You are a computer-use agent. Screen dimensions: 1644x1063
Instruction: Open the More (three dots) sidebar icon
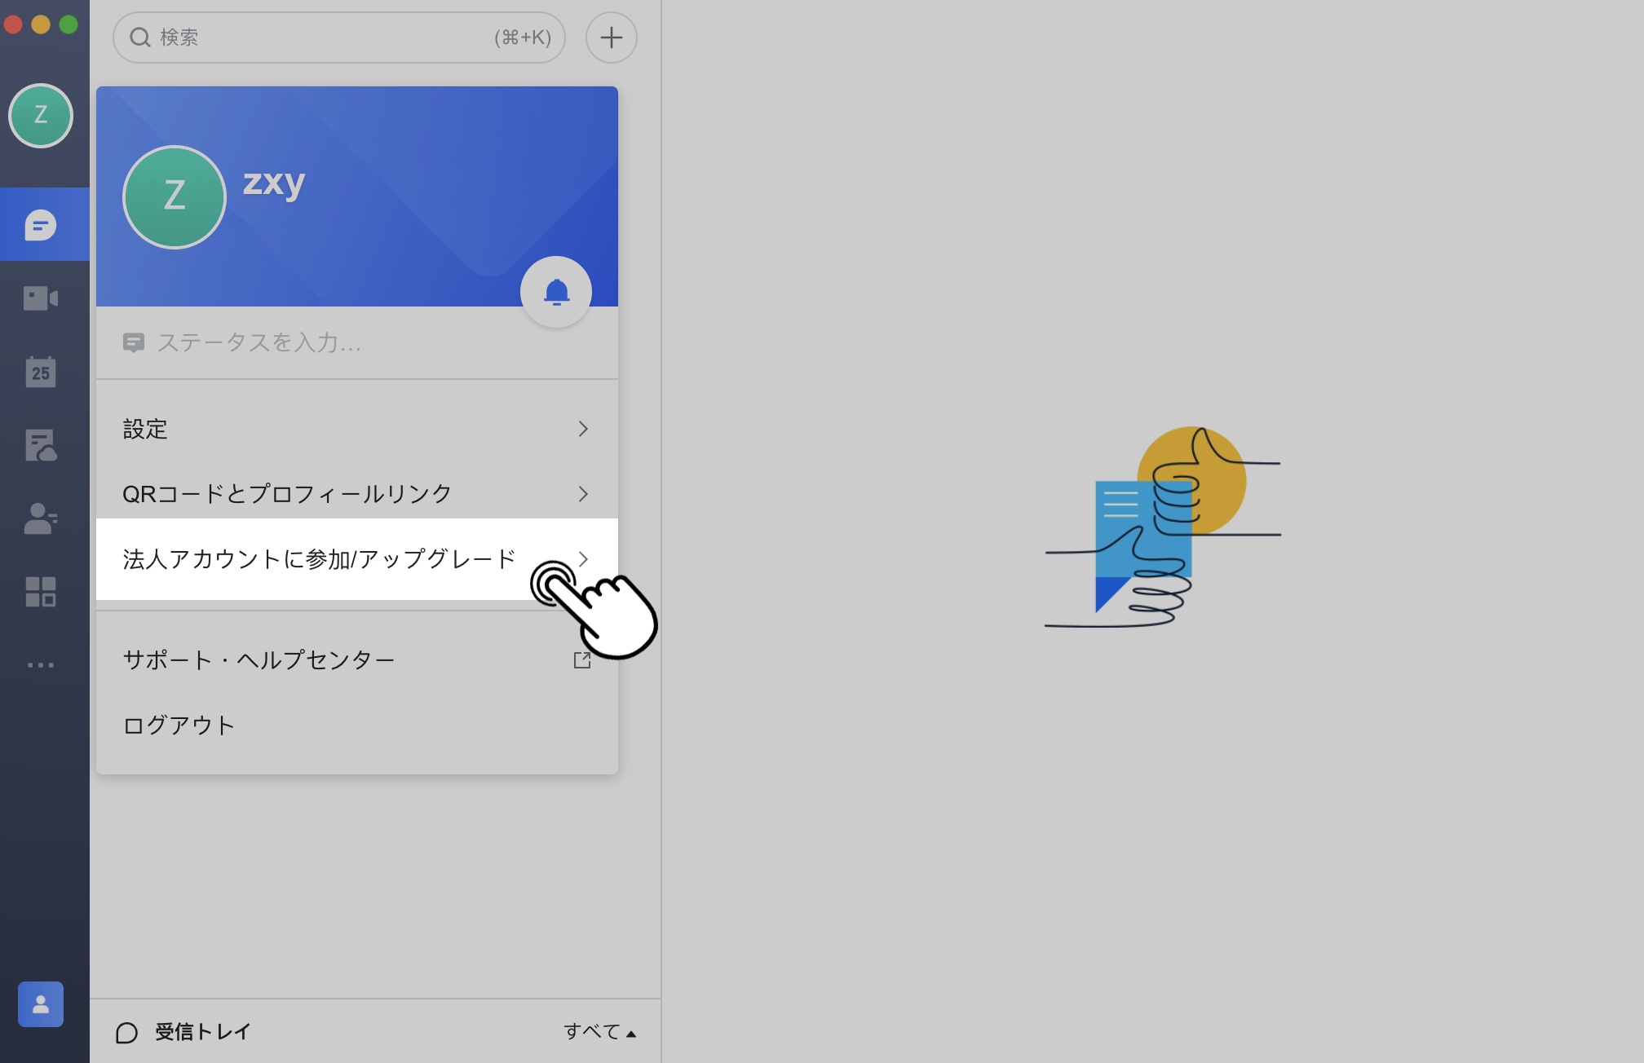(x=41, y=665)
